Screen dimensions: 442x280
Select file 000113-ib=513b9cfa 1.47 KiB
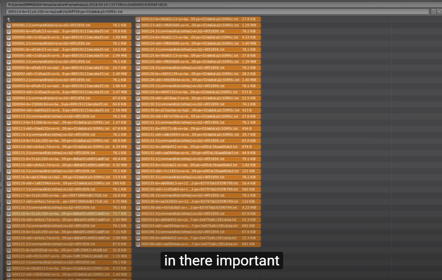[x=69, y=123]
